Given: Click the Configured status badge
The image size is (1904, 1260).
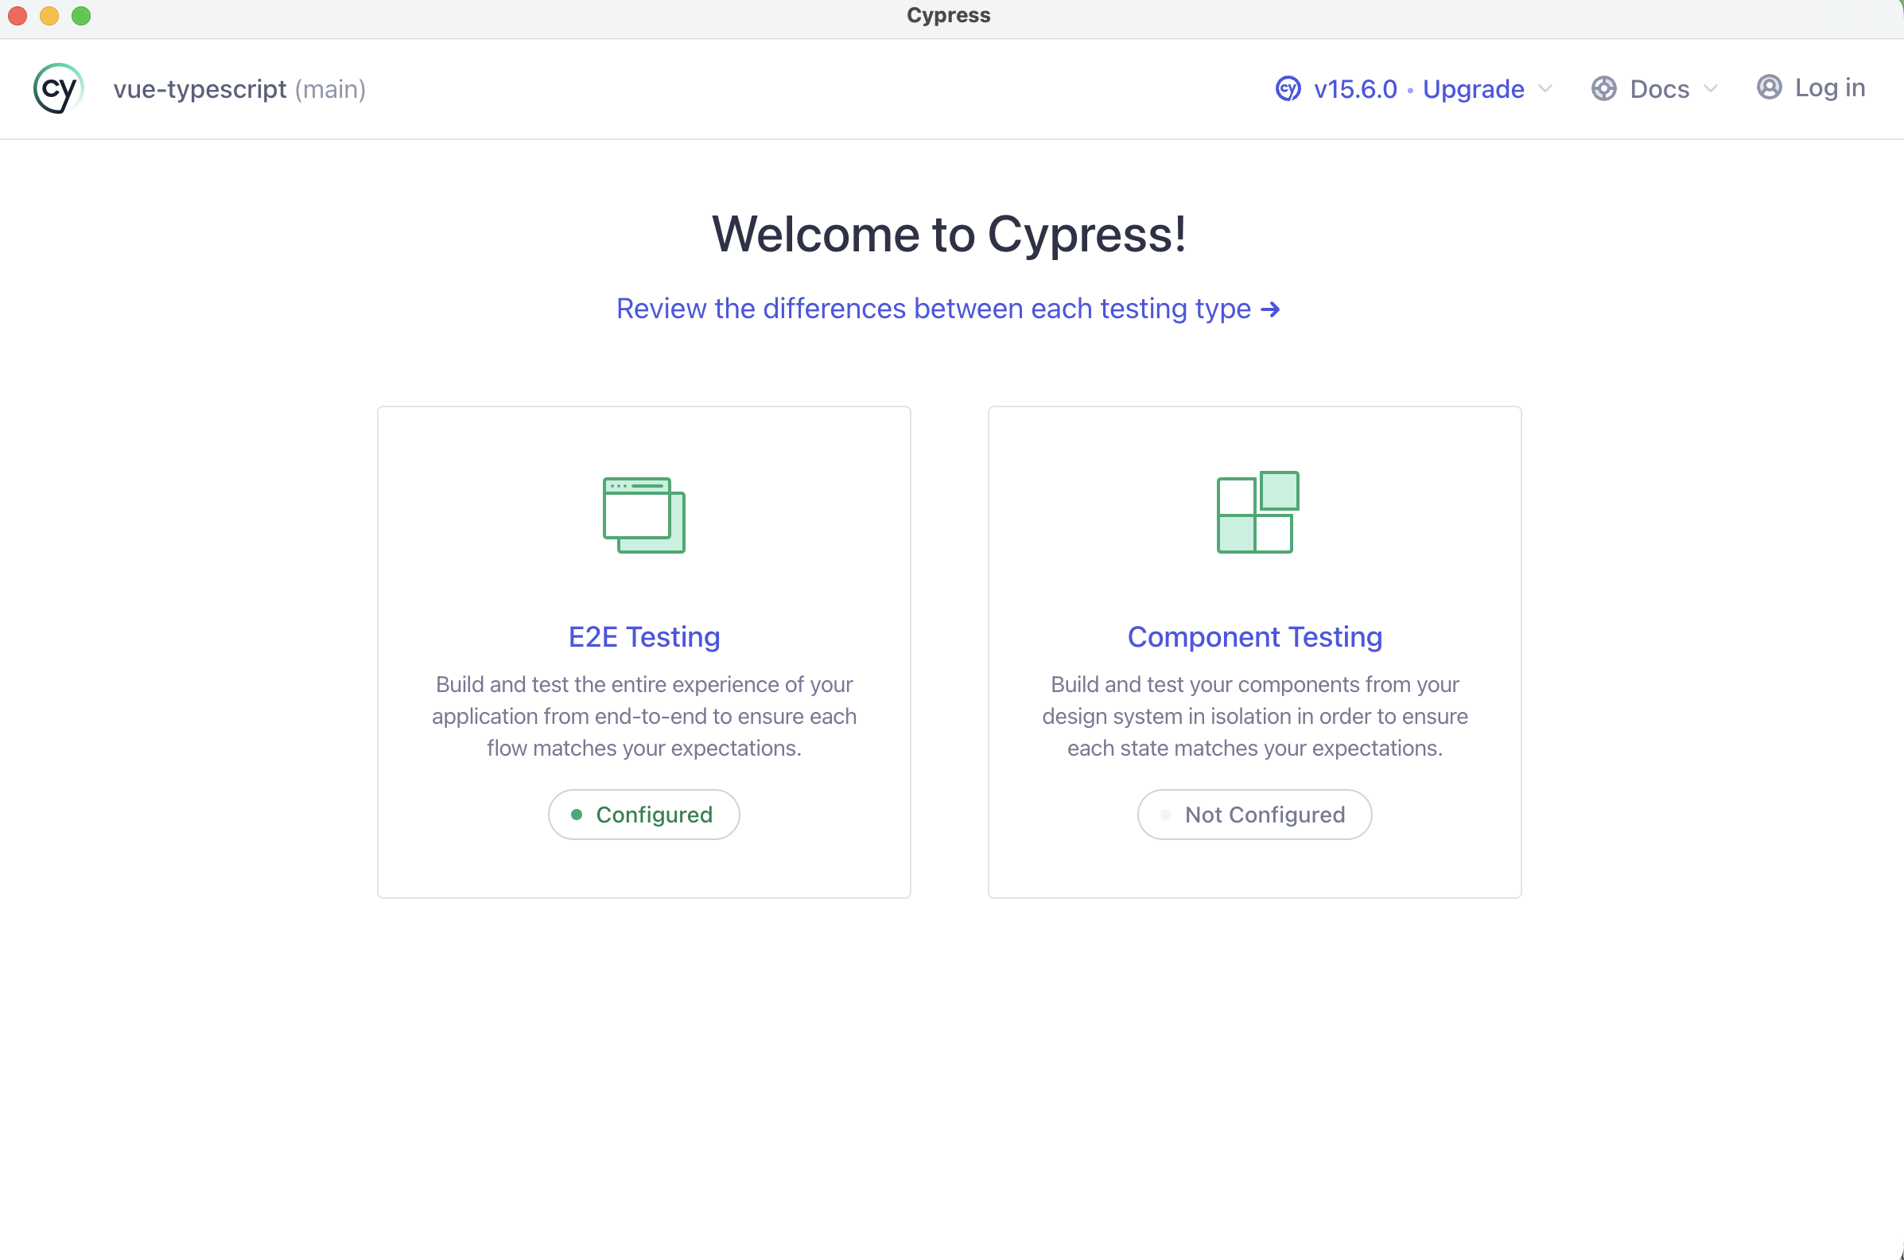Looking at the screenshot, I should click(643, 815).
